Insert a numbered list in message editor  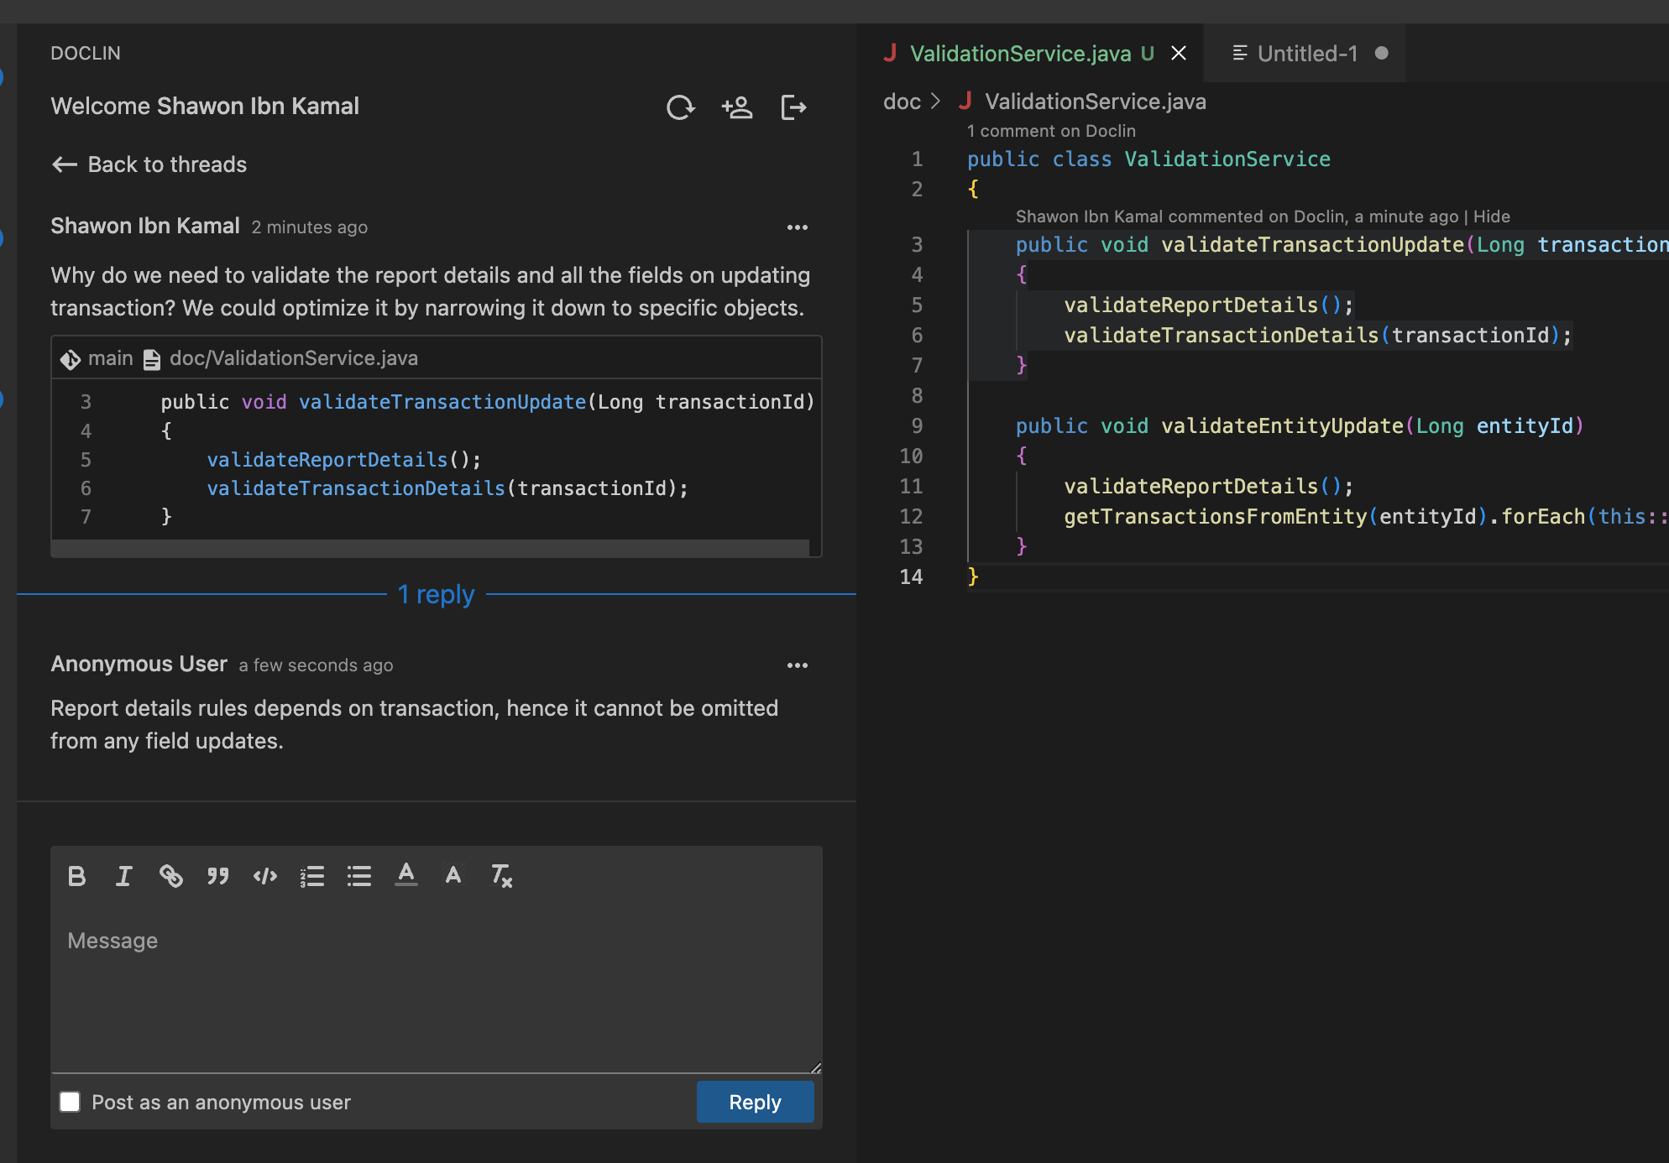312,876
